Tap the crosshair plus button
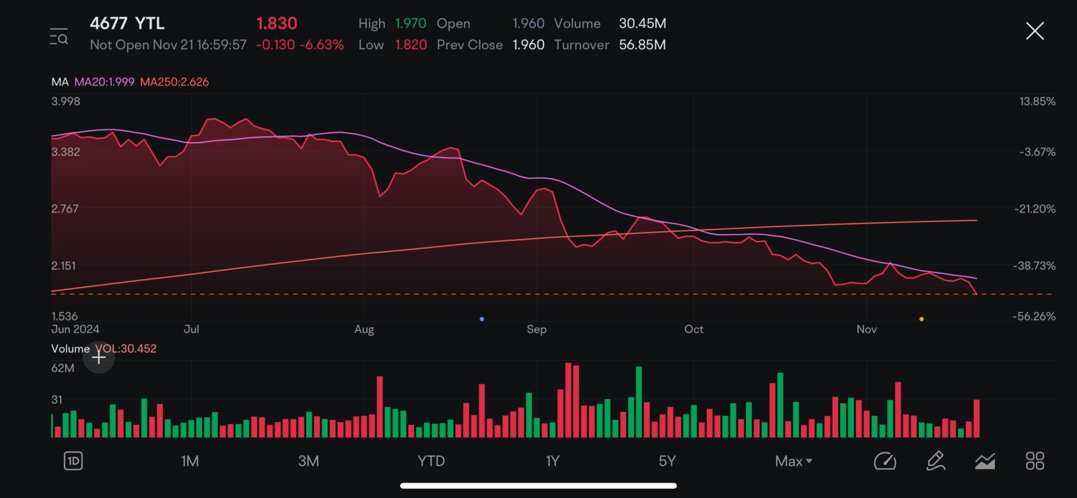1077x498 pixels. (99, 357)
